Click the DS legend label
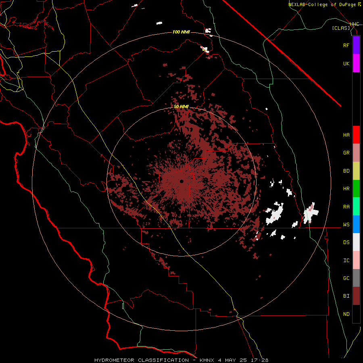 [x=346, y=242]
